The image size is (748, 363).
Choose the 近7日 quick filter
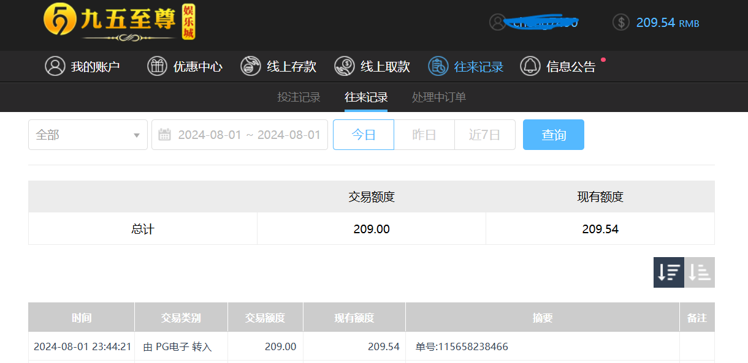pos(484,135)
